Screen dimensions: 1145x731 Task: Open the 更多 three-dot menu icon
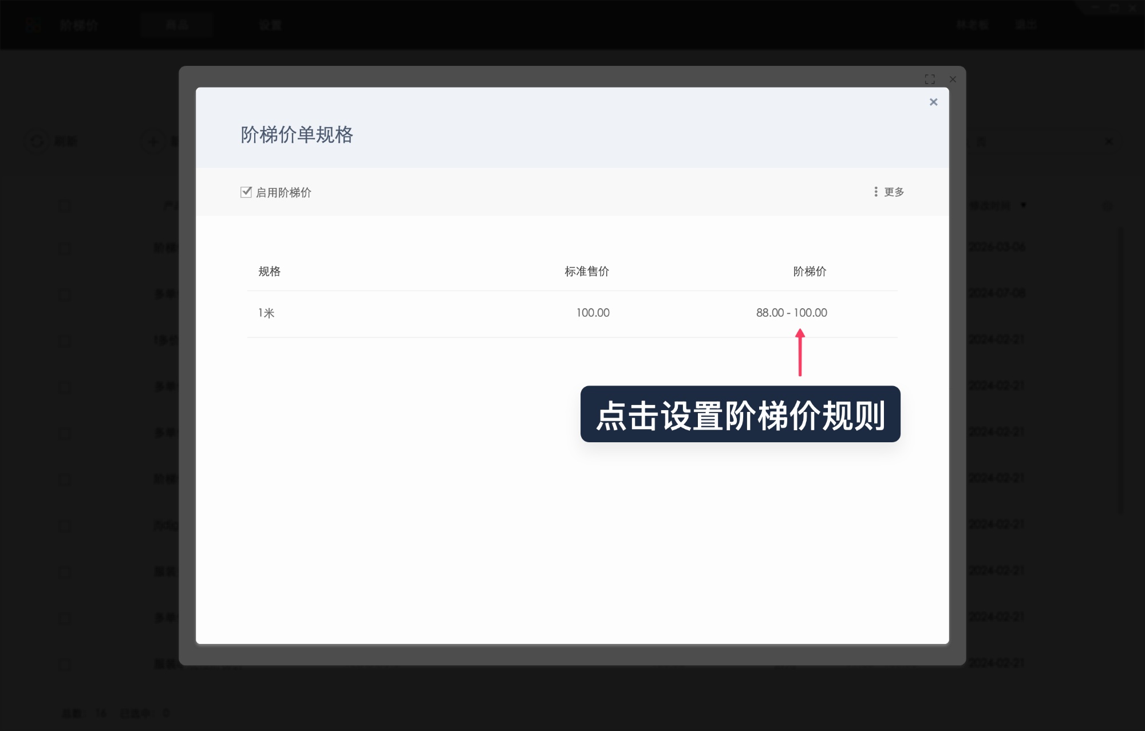click(875, 192)
